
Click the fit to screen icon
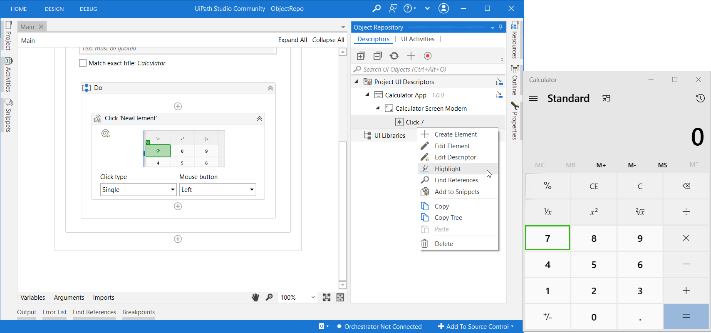tap(327, 297)
